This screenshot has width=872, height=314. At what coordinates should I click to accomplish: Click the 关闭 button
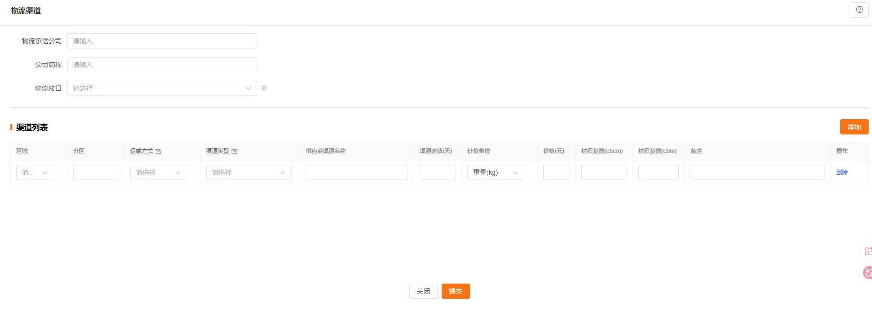coord(423,291)
